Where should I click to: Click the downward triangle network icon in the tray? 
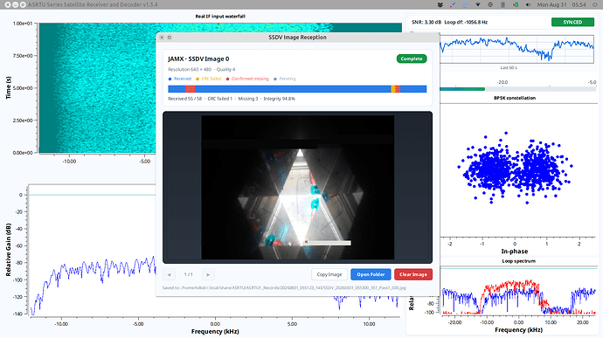click(x=478, y=4)
